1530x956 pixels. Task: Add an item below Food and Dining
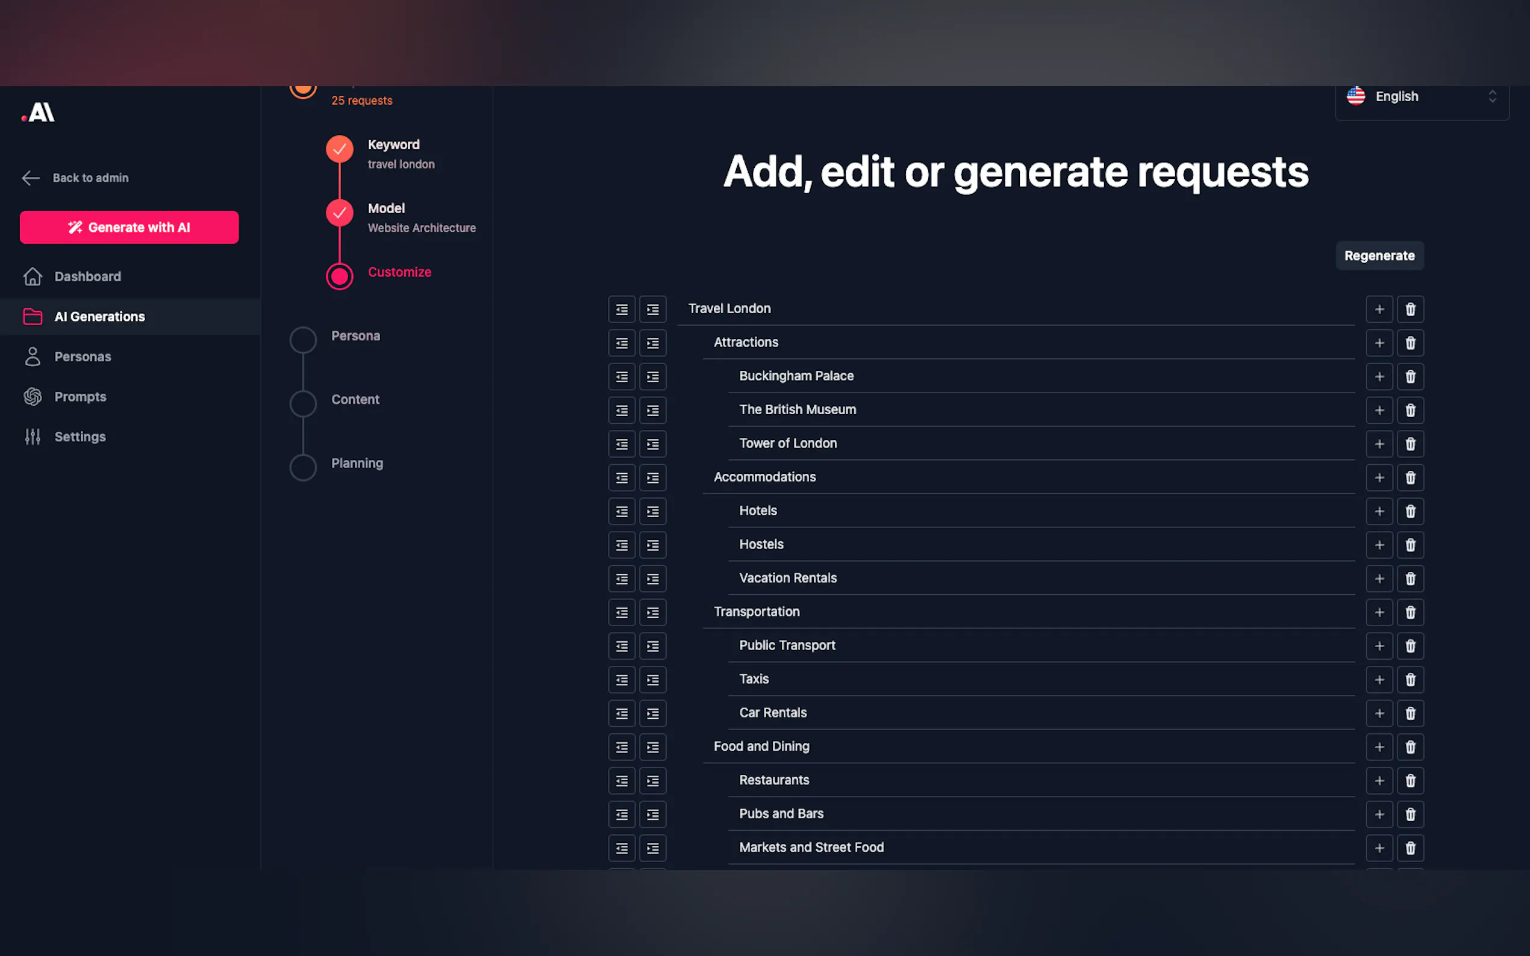[1379, 746]
